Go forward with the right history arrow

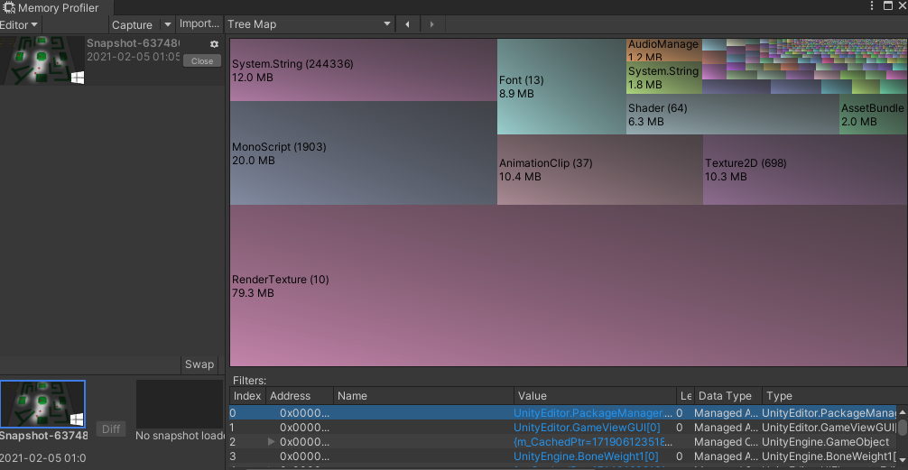[432, 24]
